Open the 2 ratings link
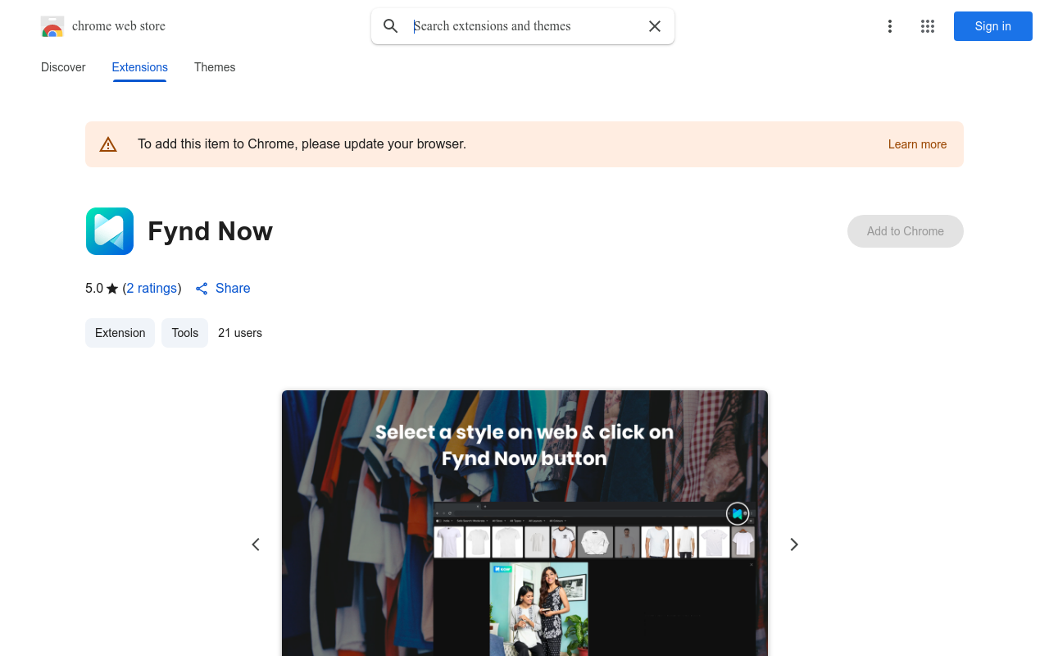 [152, 288]
